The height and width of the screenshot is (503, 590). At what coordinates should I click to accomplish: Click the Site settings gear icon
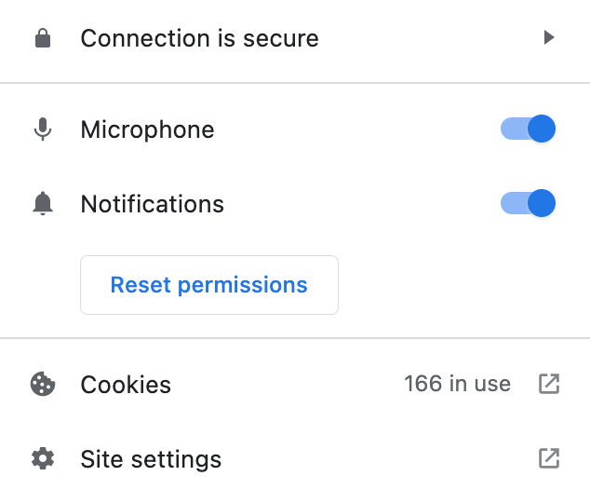[43, 458]
